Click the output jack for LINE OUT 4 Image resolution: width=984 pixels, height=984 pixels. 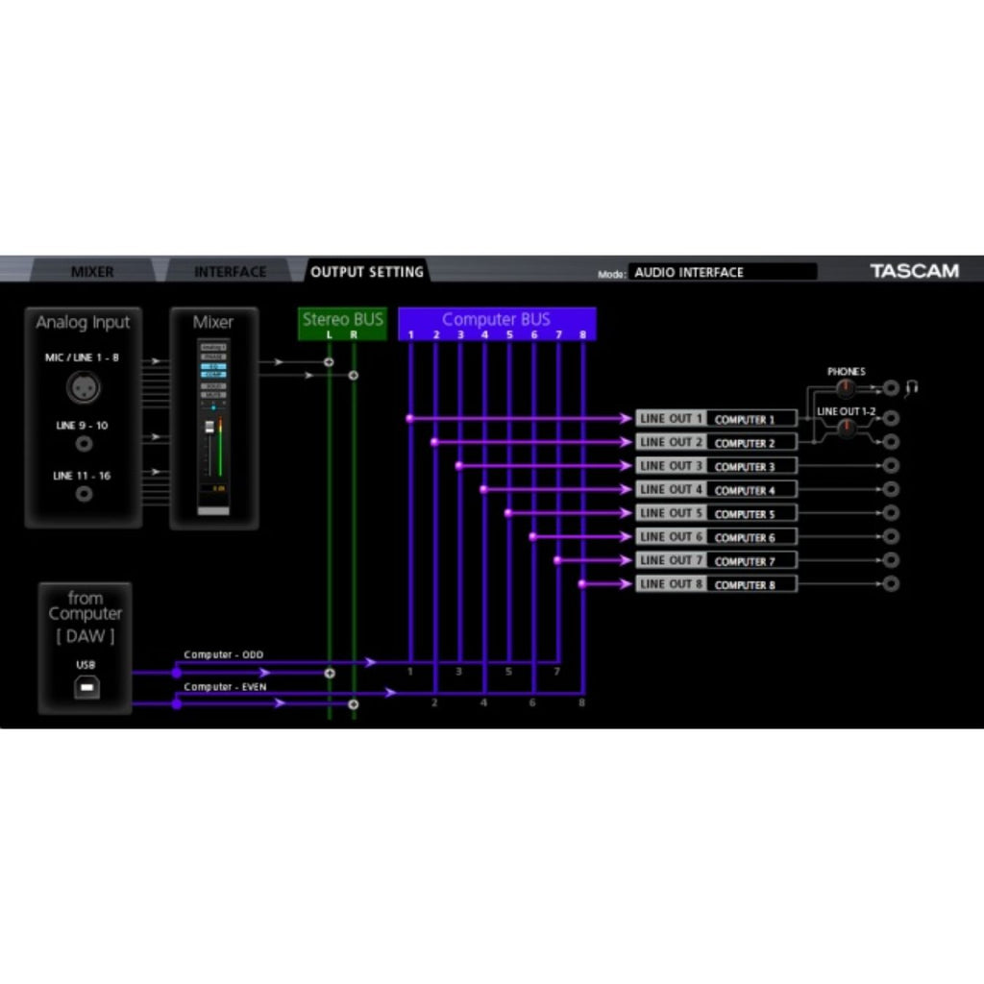(891, 489)
